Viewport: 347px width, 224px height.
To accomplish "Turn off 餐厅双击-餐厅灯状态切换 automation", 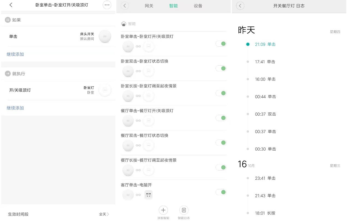I will [221, 142].
